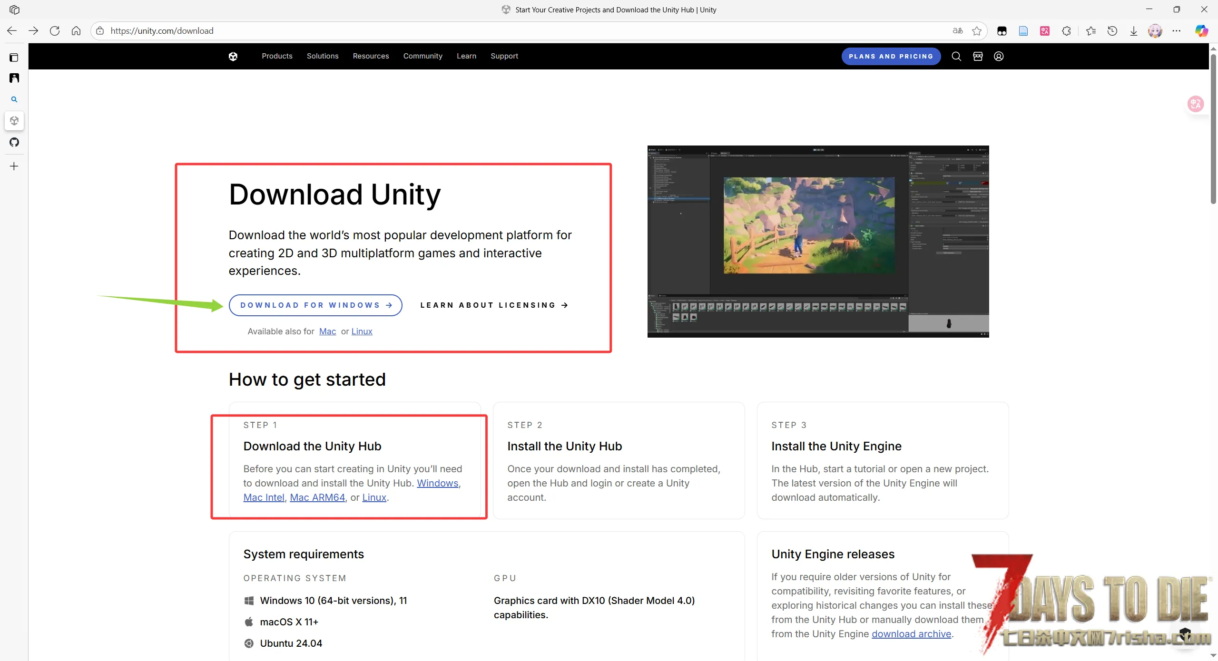1218x661 pixels.
Task: Click the floating pink translate badge
Action: point(1196,104)
